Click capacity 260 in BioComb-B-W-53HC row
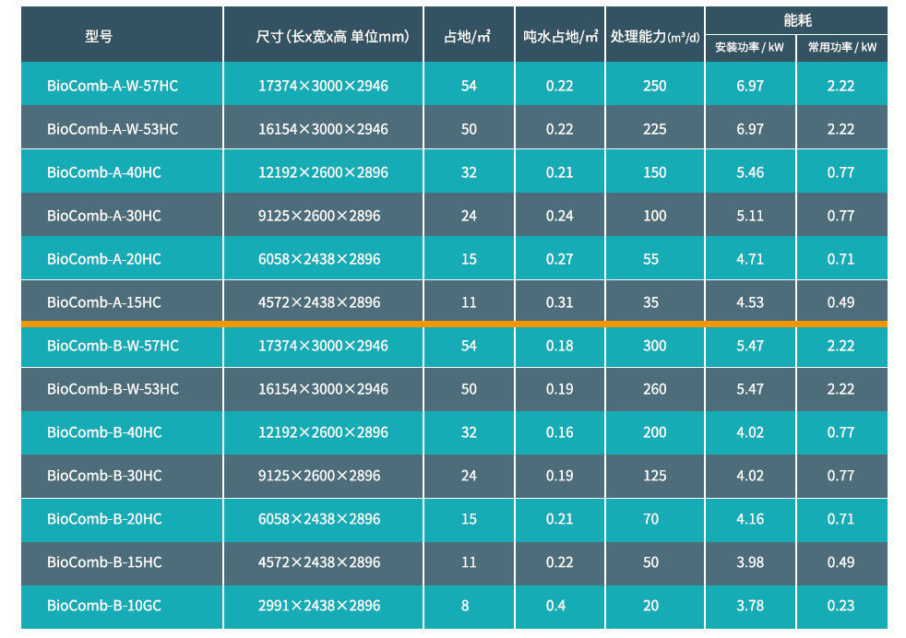 (655, 388)
